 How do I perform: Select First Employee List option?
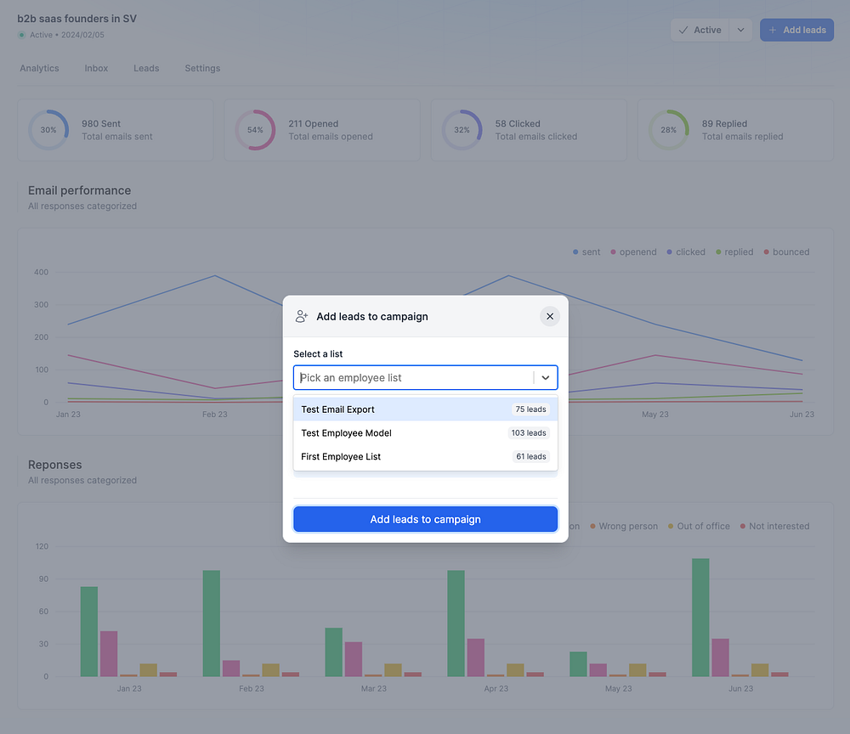click(x=426, y=457)
